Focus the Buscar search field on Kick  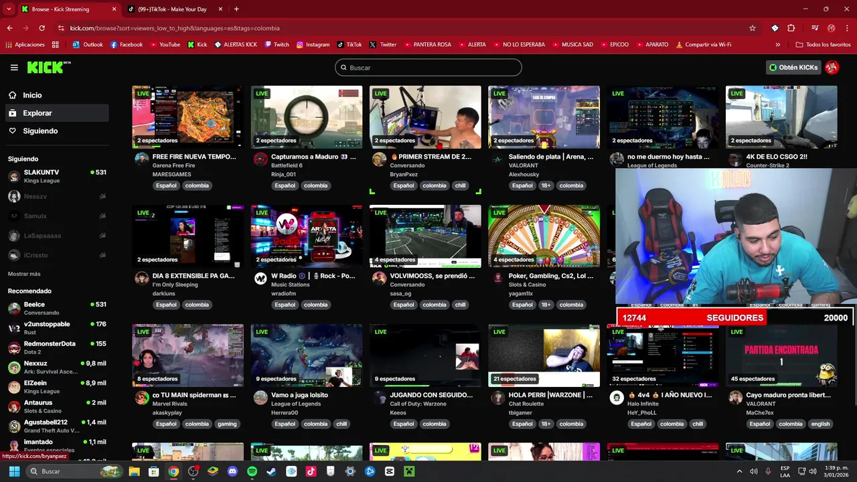point(428,68)
